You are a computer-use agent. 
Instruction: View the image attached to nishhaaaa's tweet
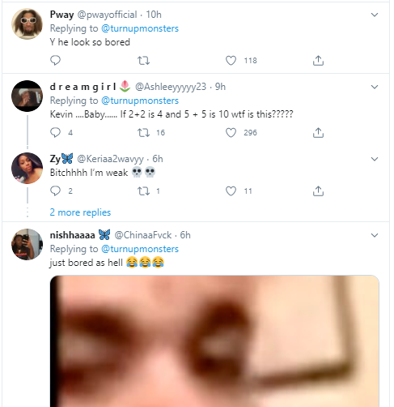[214, 341]
